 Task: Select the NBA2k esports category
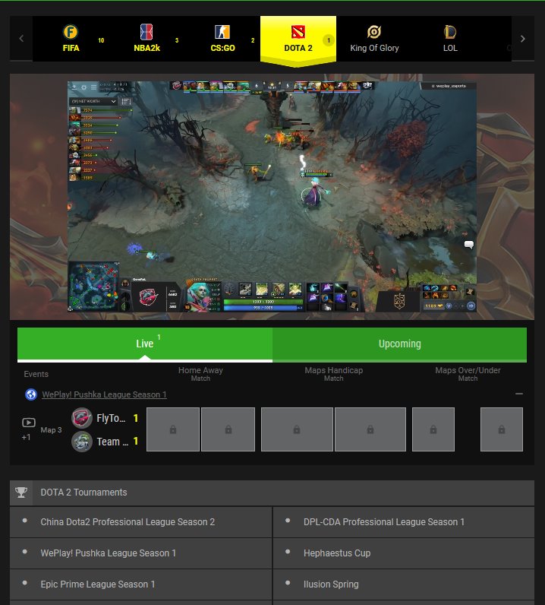[146, 39]
